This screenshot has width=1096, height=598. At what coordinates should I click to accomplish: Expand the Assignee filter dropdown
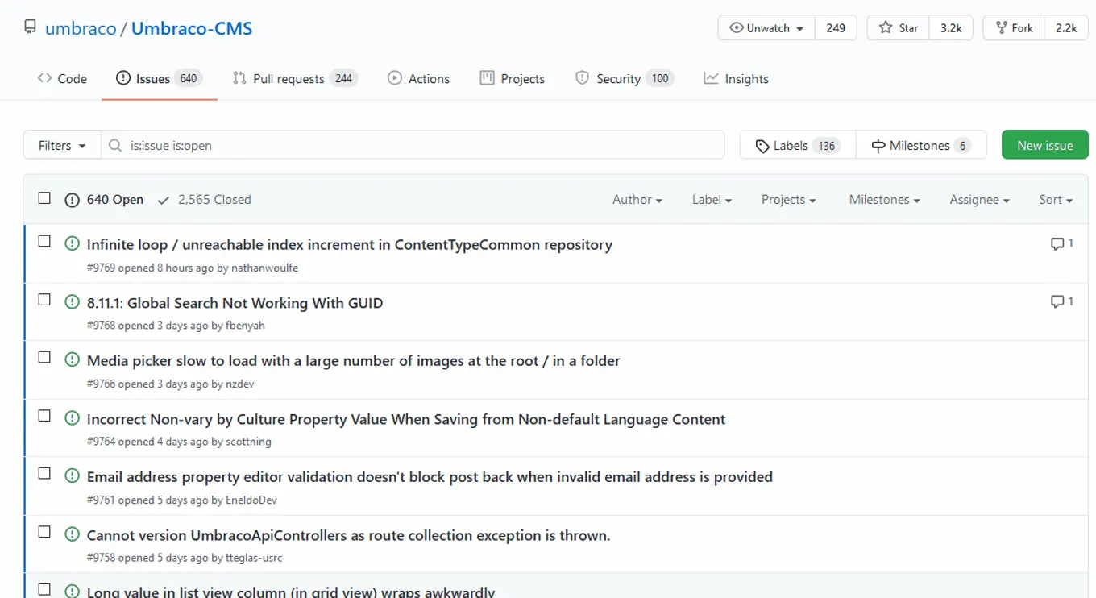click(979, 200)
